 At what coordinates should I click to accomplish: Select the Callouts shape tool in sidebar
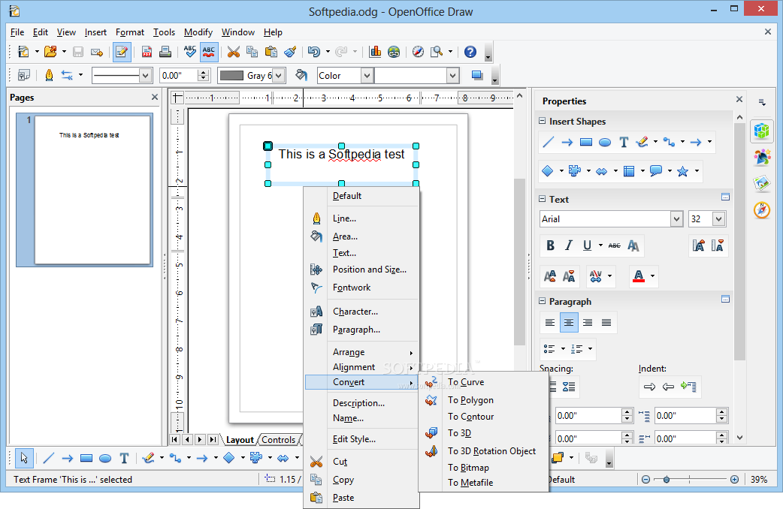[656, 171]
